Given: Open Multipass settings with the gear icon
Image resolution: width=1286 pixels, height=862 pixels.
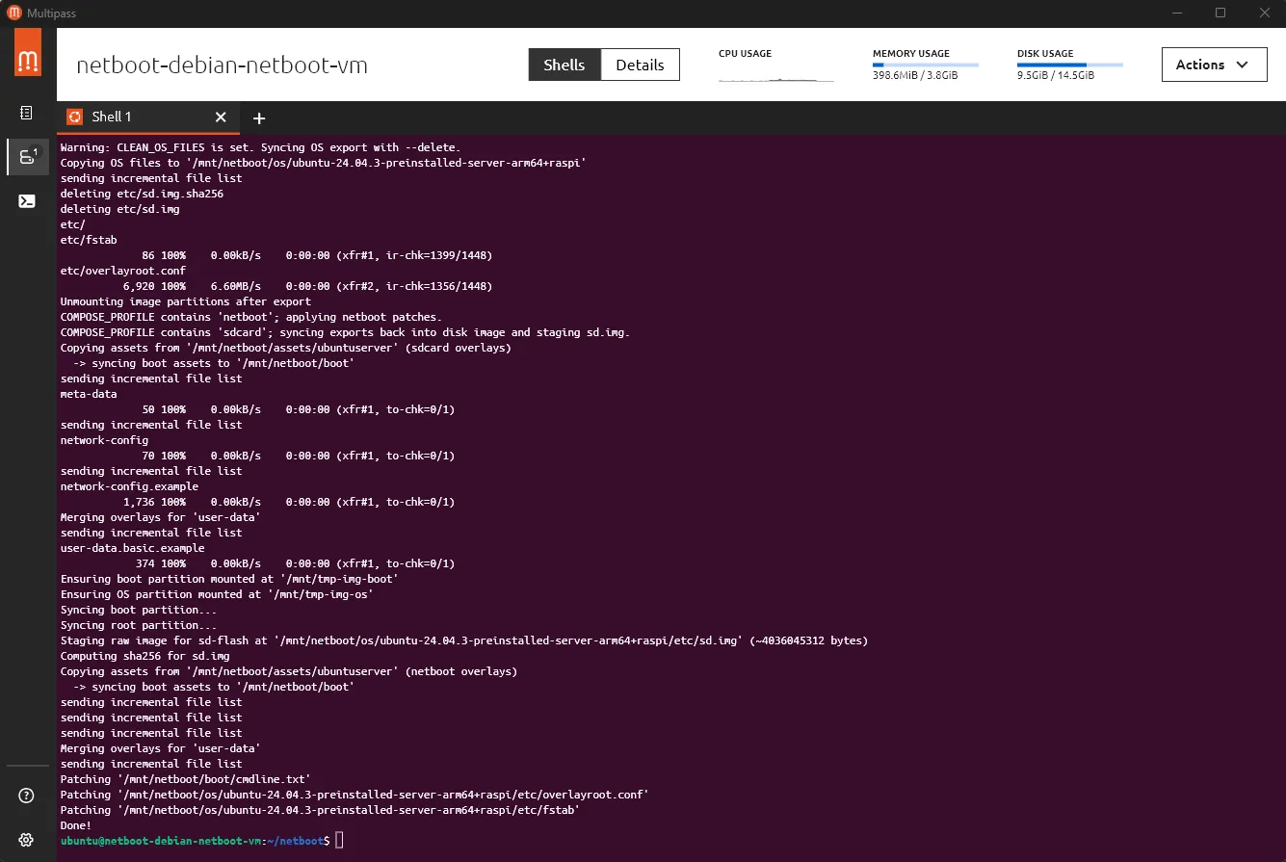Looking at the screenshot, I should click(26, 839).
